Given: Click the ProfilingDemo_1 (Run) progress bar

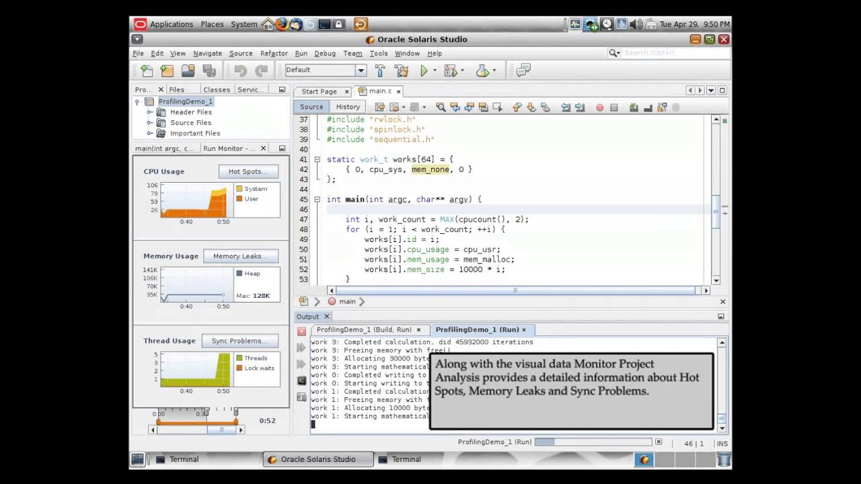Looking at the screenshot, I should (593, 442).
